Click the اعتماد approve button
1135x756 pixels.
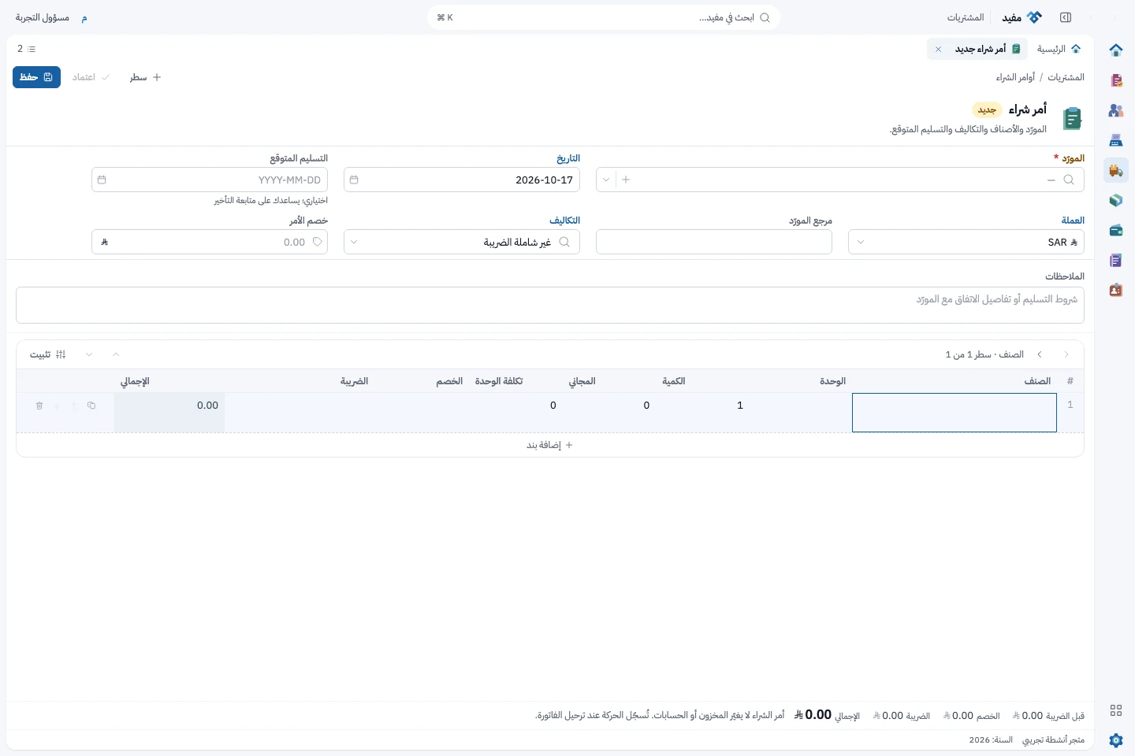[91, 77]
